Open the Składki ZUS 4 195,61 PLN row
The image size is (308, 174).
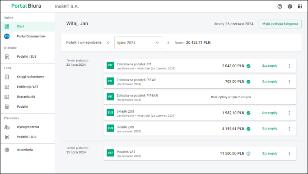[200, 128]
